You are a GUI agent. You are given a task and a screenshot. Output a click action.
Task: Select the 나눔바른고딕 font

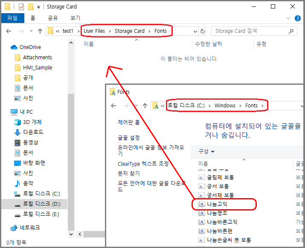click(x=218, y=222)
